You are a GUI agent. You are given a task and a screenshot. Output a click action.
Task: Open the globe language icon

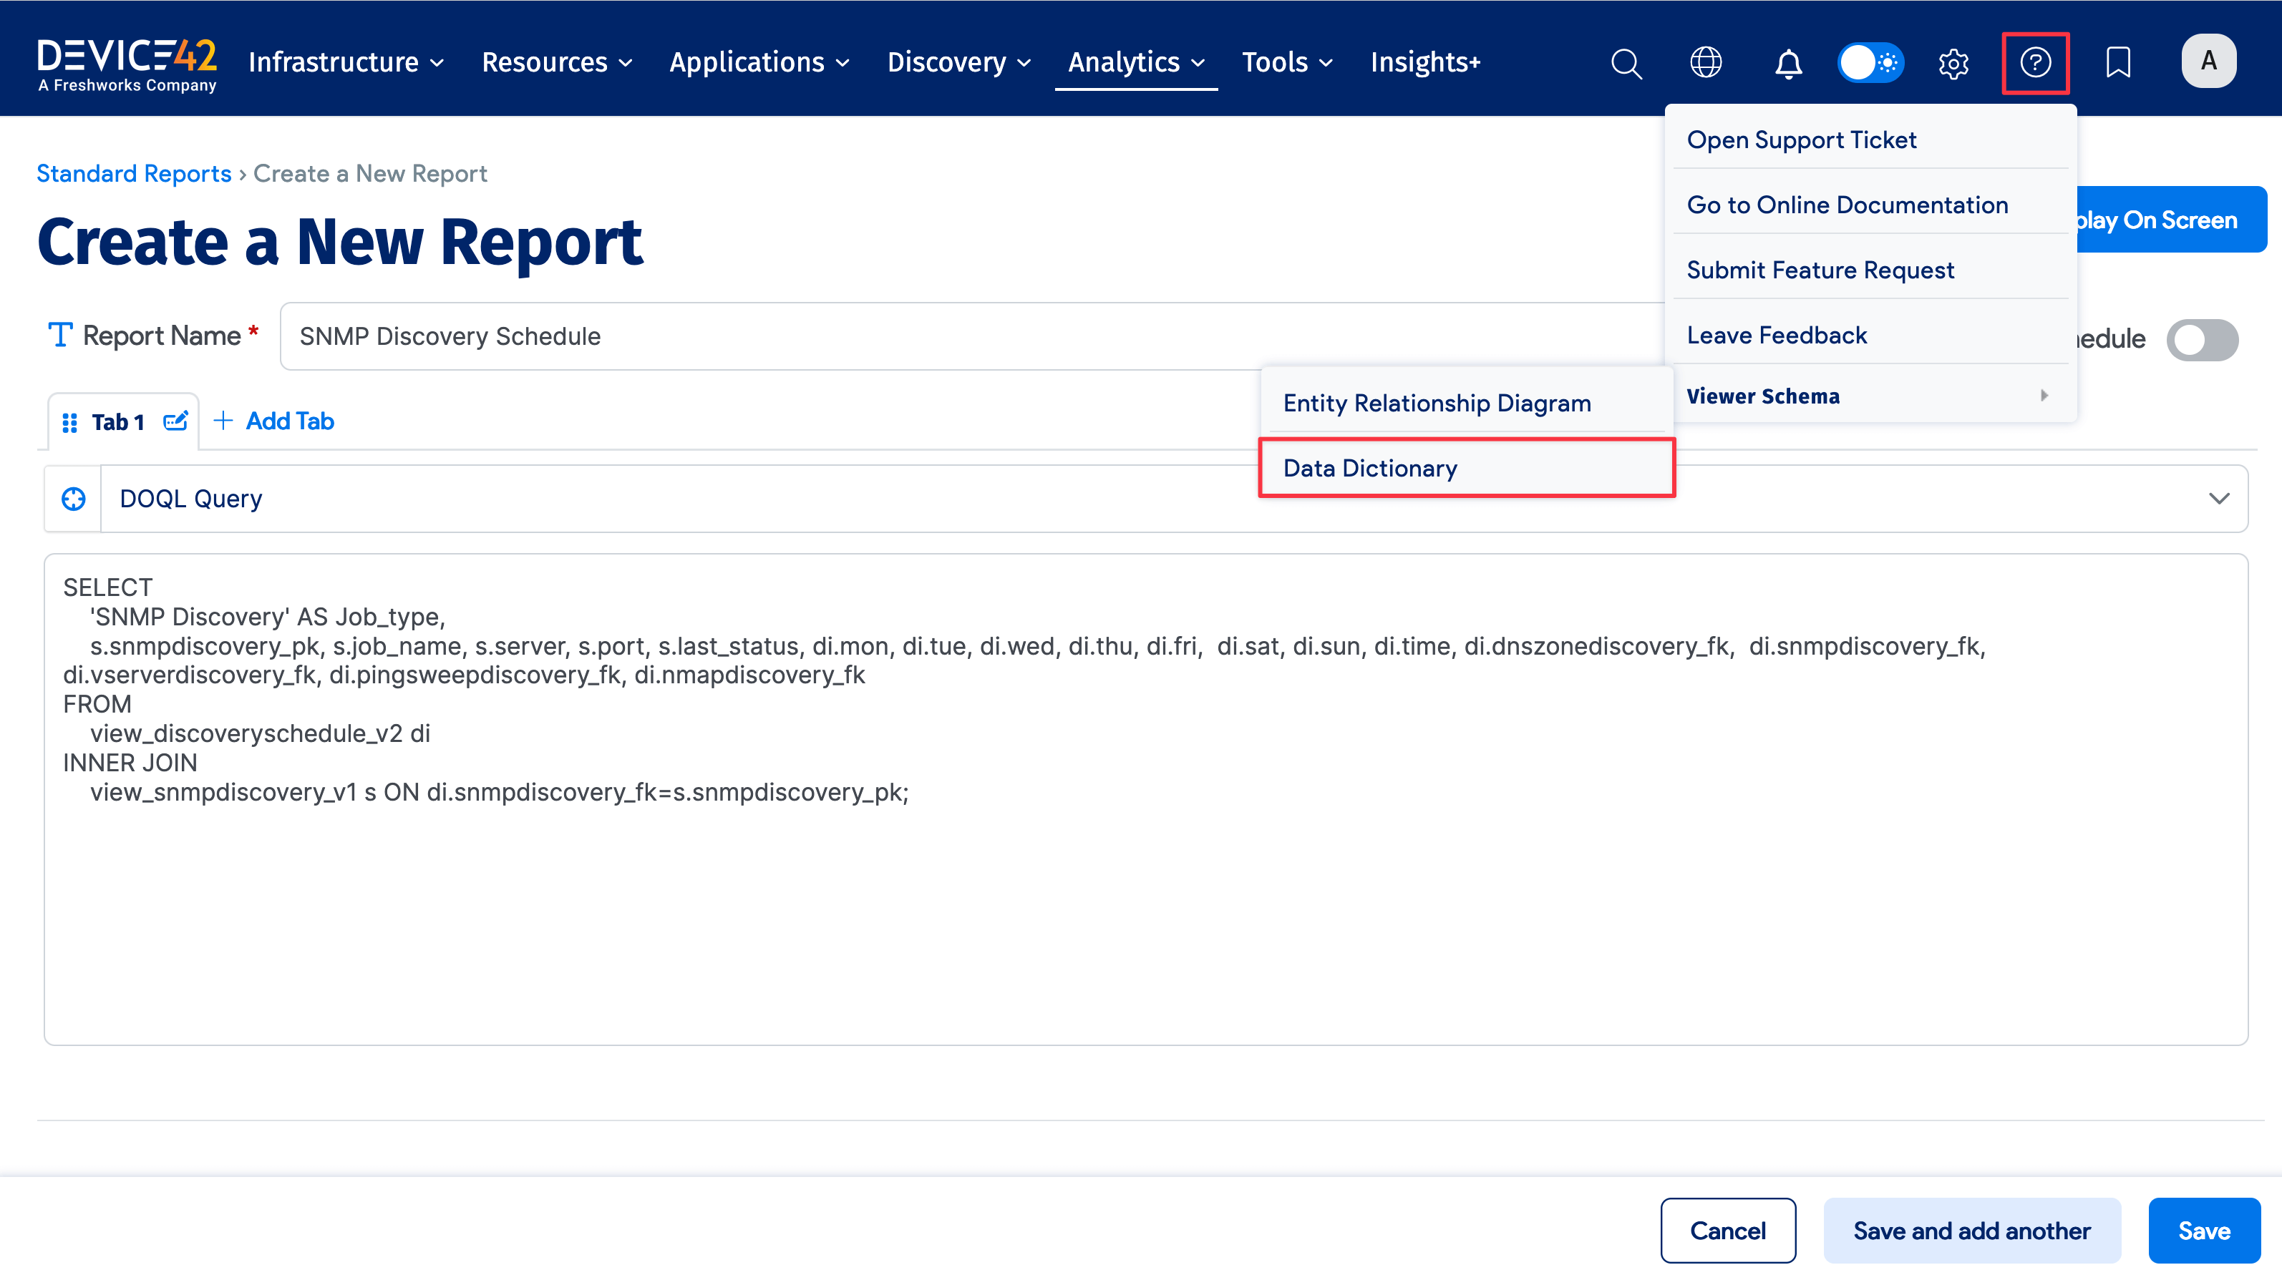click(x=1705, y=63)
